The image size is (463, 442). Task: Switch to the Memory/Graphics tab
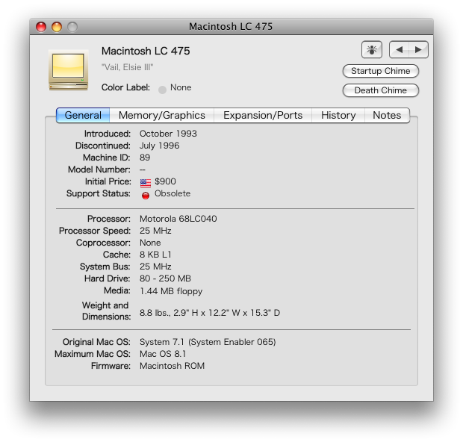pyautogui.click(x=162, y=115)
